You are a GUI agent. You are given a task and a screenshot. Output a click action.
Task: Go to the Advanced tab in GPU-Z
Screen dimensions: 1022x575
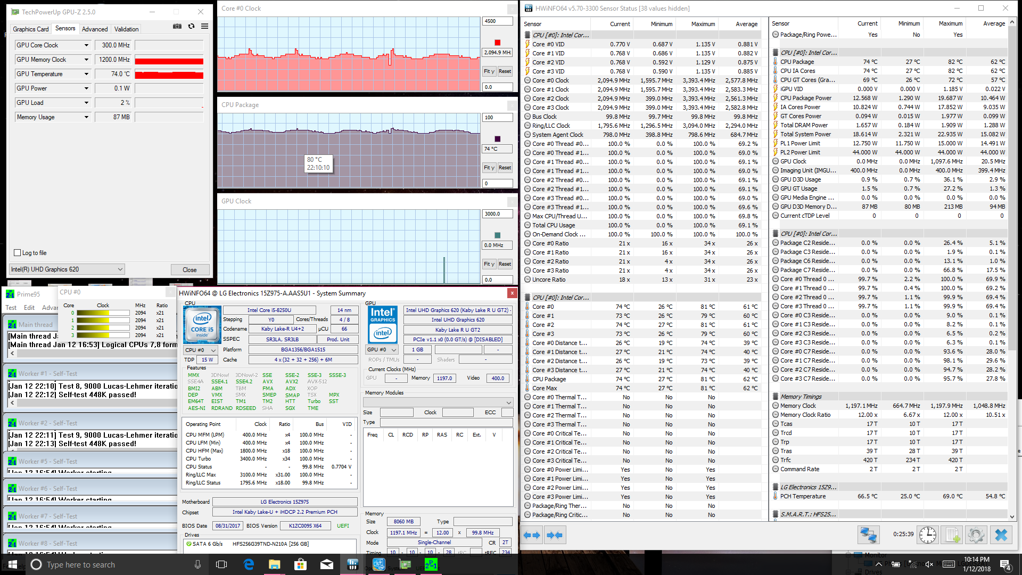point(95,29)
